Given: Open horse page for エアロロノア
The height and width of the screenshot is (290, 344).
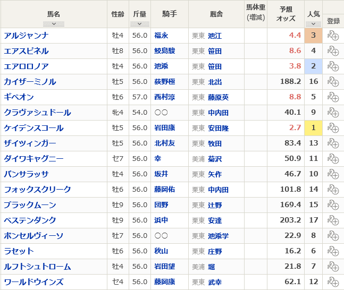Looking at the screenshot, I should (26, 66).
